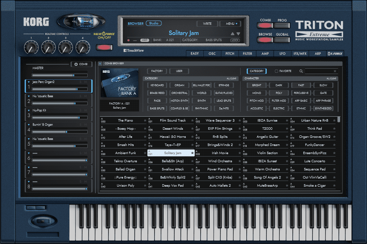Screen dimensions: 367x244
Task: Favorite star for Smoke a Cigar
Action: click(x=334, y=185)
